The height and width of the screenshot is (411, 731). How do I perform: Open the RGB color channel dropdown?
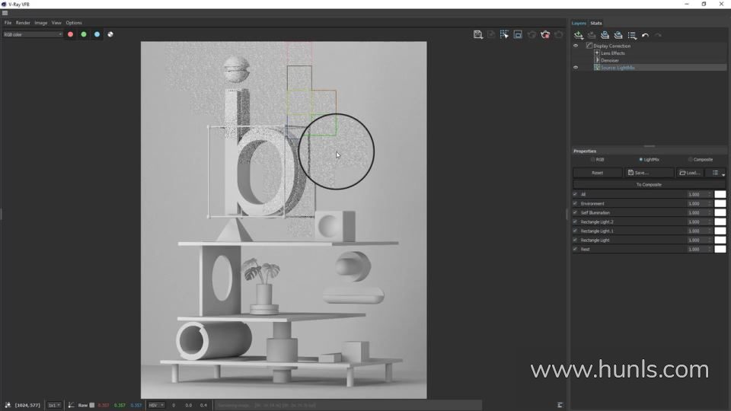click(33, 34)
